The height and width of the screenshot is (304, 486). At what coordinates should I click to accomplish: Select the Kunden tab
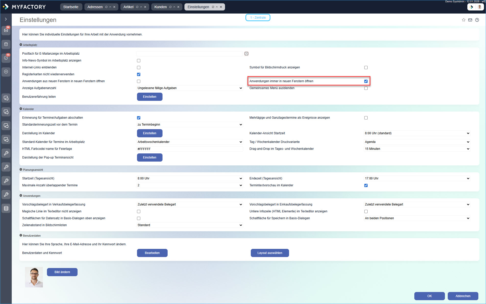[x=160, y=7]
